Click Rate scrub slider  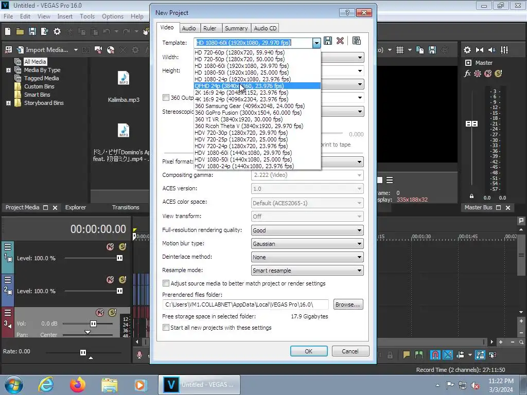pos(83,352)
